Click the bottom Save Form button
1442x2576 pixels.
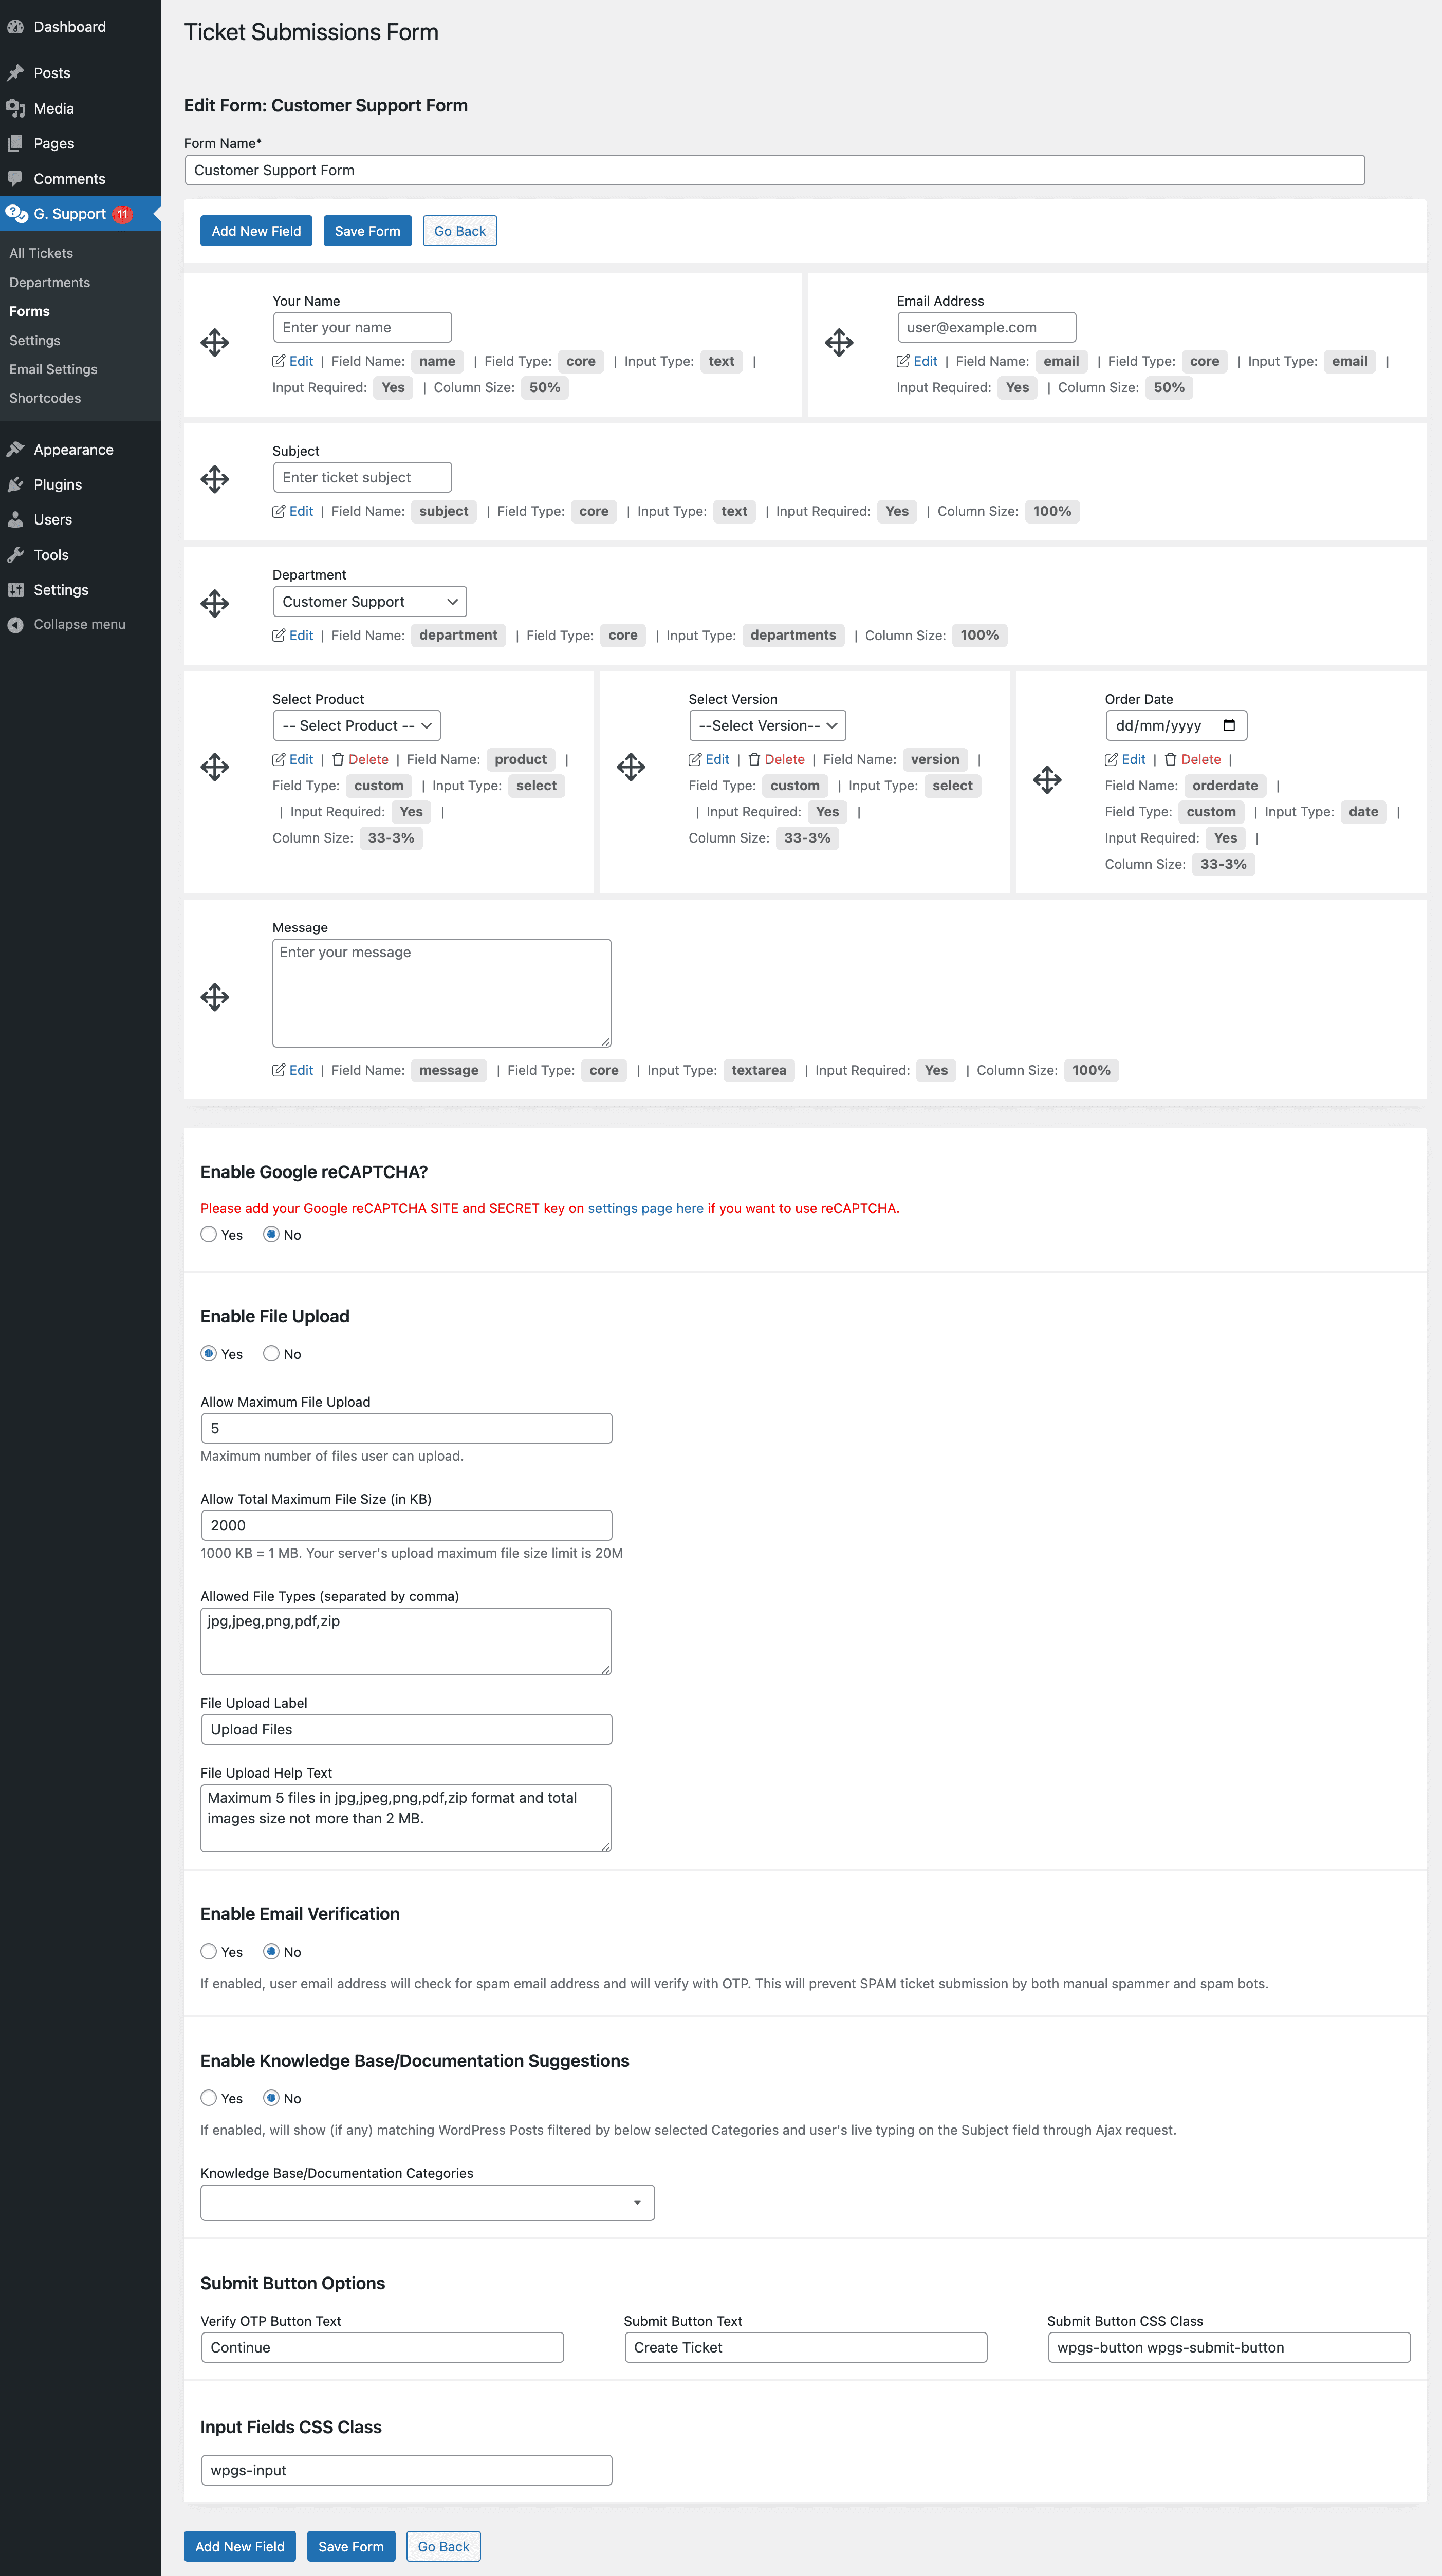[351, 2546]
